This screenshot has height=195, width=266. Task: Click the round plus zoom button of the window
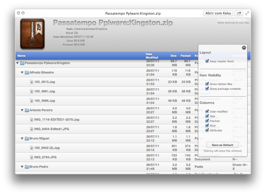23,13
